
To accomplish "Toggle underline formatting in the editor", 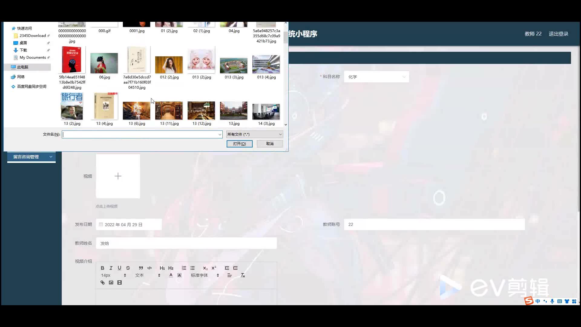I will (x=119, y=268).
